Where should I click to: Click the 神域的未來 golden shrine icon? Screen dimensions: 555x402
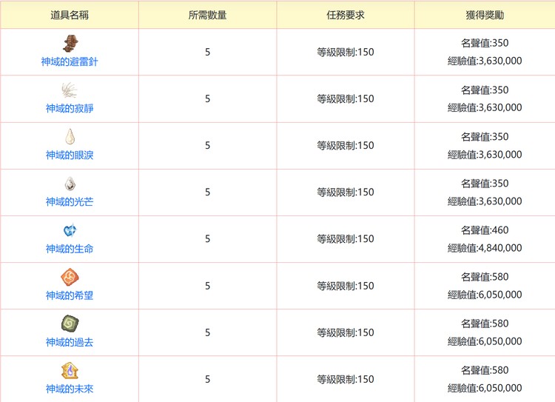(x=70, y=371)
